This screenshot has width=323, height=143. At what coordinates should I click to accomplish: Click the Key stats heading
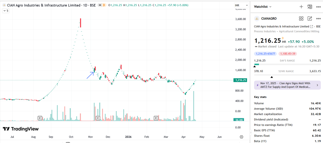click(x=260, y=97)
